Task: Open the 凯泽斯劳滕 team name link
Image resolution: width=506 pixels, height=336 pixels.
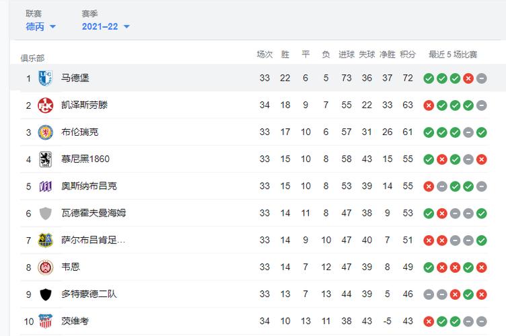Action: click(85, 105)
